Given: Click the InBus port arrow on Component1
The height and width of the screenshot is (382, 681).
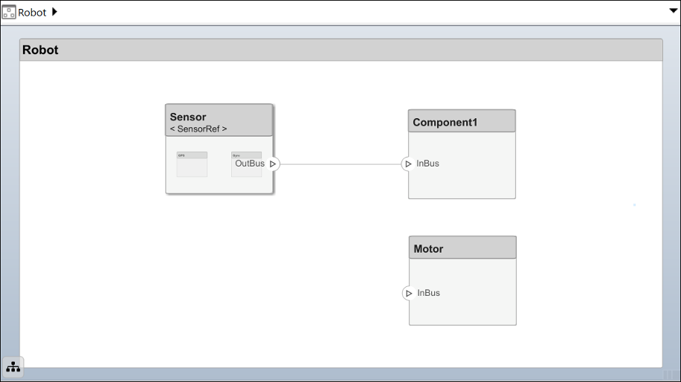Looking at the screenshot, I should pyautogui.click(x=407, y=164).
